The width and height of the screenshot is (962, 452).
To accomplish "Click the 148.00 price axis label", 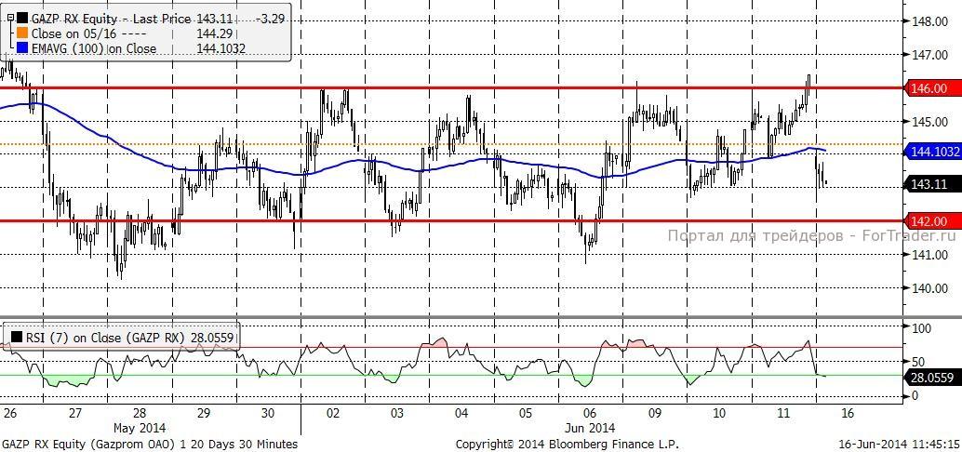I will click(930, 21).
